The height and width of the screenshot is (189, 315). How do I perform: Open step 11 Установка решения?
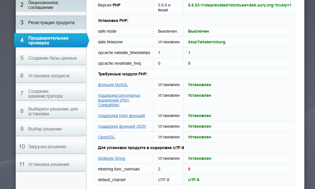(49, 164)
